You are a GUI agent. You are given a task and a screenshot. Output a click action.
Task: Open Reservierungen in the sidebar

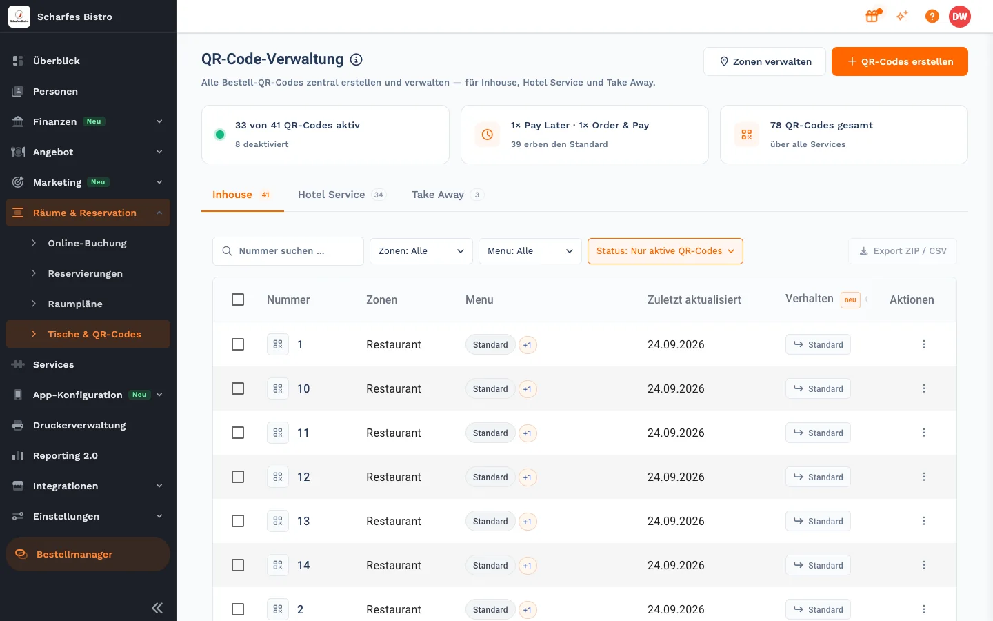(x=86, y=273)
